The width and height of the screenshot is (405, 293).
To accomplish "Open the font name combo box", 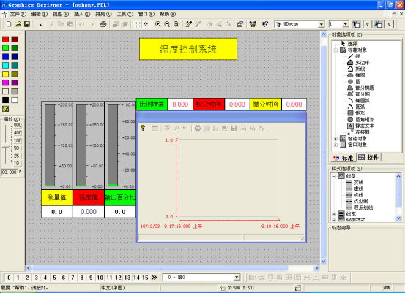I will [300, 24].
